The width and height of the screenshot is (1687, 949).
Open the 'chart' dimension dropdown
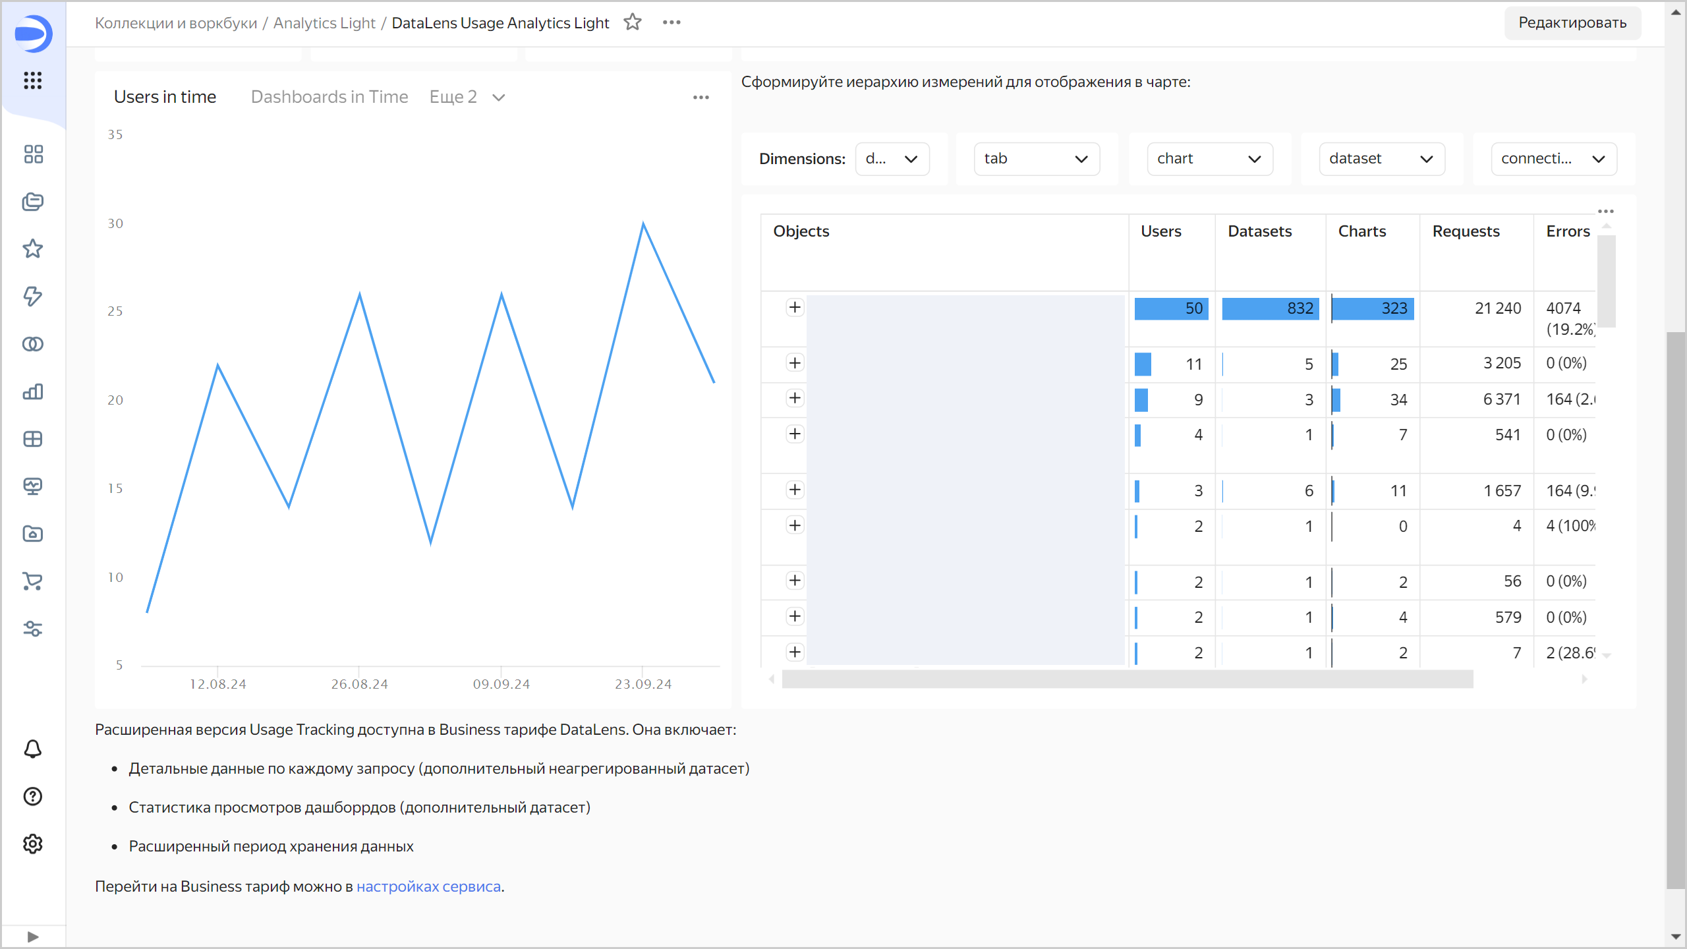(1209, 158)
